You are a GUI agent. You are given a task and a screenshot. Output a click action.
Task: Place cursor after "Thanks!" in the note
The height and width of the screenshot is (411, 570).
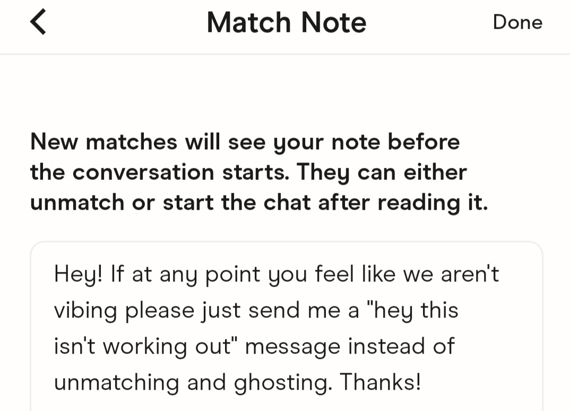[x=422, y=381]
